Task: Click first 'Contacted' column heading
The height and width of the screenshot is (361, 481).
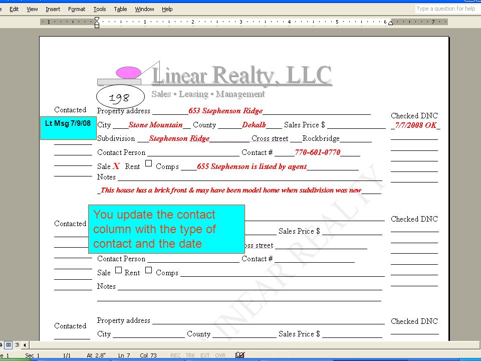Action: [70, 110]
